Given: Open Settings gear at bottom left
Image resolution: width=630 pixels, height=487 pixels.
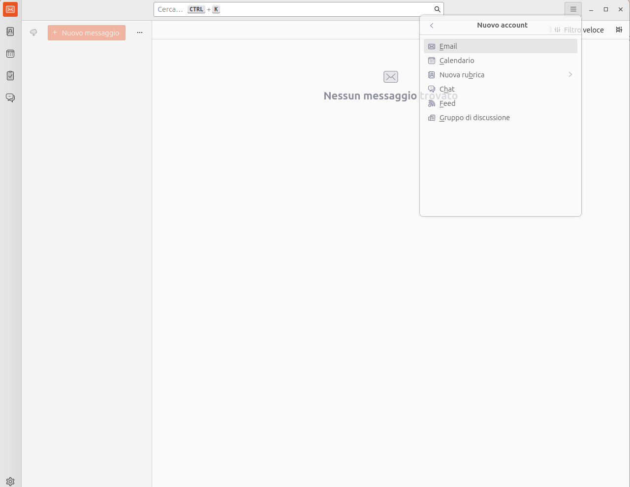Looking at the screenshot, I should point(10,481).
